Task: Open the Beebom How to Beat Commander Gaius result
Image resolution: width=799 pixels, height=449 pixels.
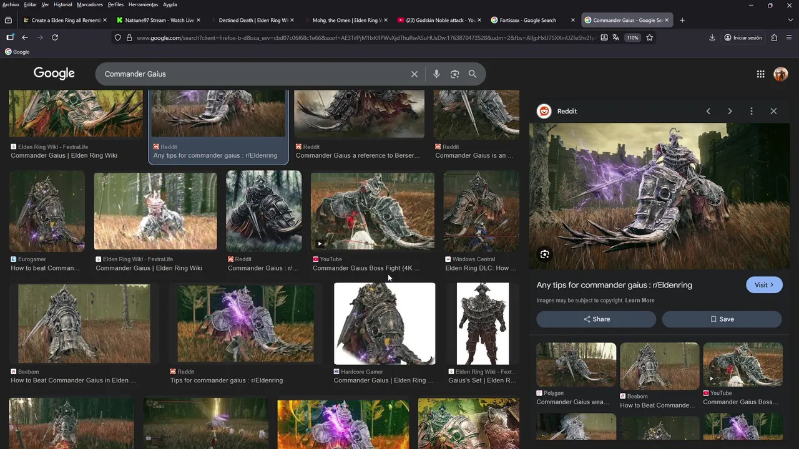Action: 84,324
